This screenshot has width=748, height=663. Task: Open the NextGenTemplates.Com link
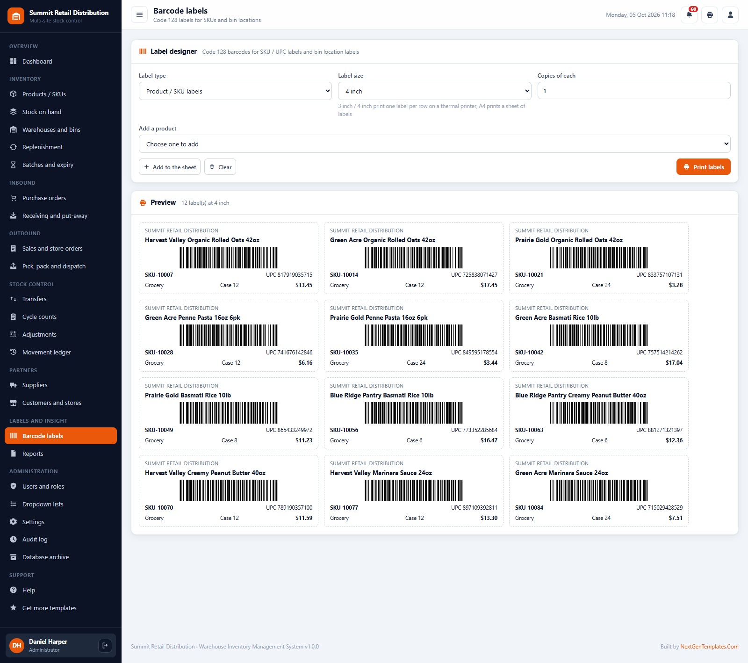(x=709, y=647)
